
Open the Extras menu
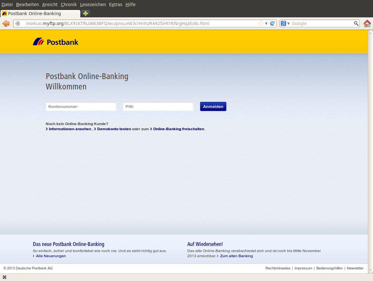116,5
